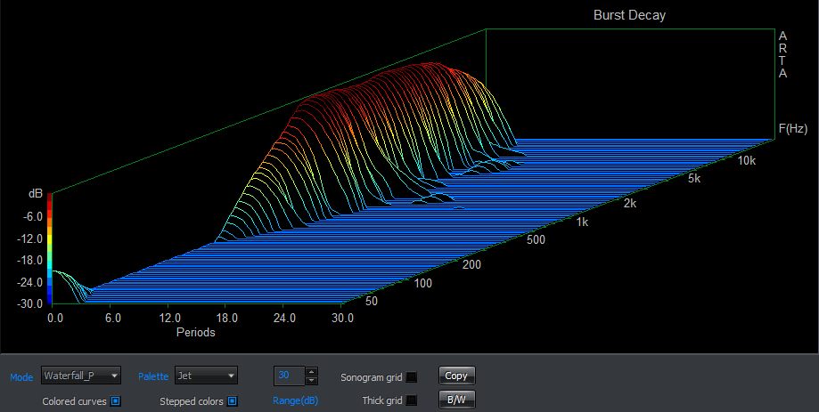
Task: Click the Range value field showing 30
Action: tap(288, 376)
